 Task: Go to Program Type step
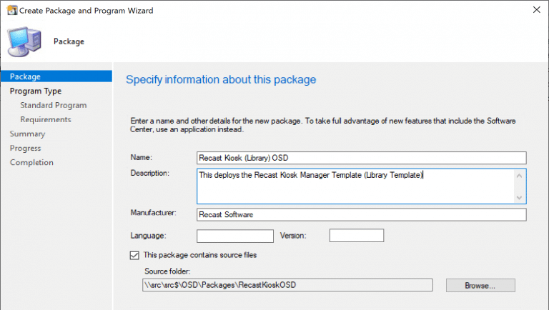coord(36,91)
